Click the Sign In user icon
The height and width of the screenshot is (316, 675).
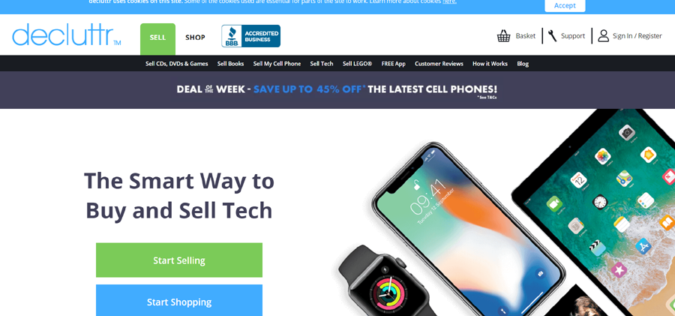pyautogui.click(x=604, y=36)
